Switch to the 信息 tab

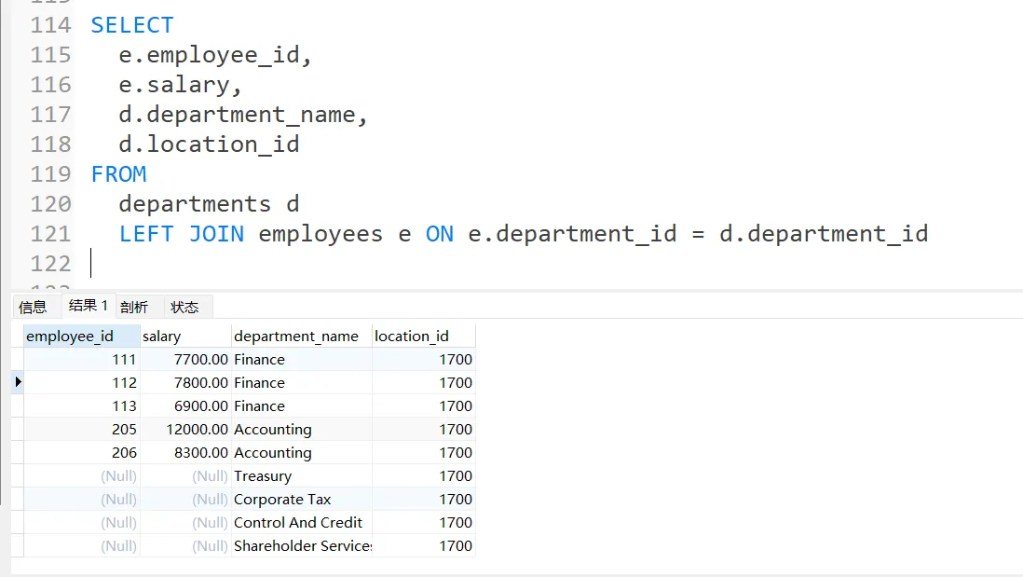tap(33, 307)
